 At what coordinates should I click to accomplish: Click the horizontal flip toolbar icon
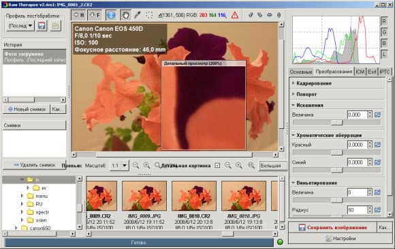tap(269, 15)
